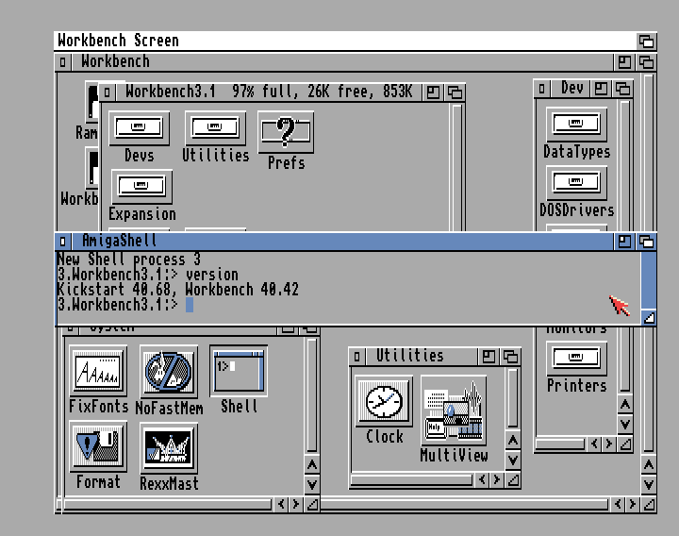Screen dimensions: 679x536
Task: Open the MultiView program icon
Action: click(454, 411)
